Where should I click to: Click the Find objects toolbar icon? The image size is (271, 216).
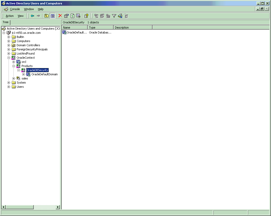tap(120, 16)
